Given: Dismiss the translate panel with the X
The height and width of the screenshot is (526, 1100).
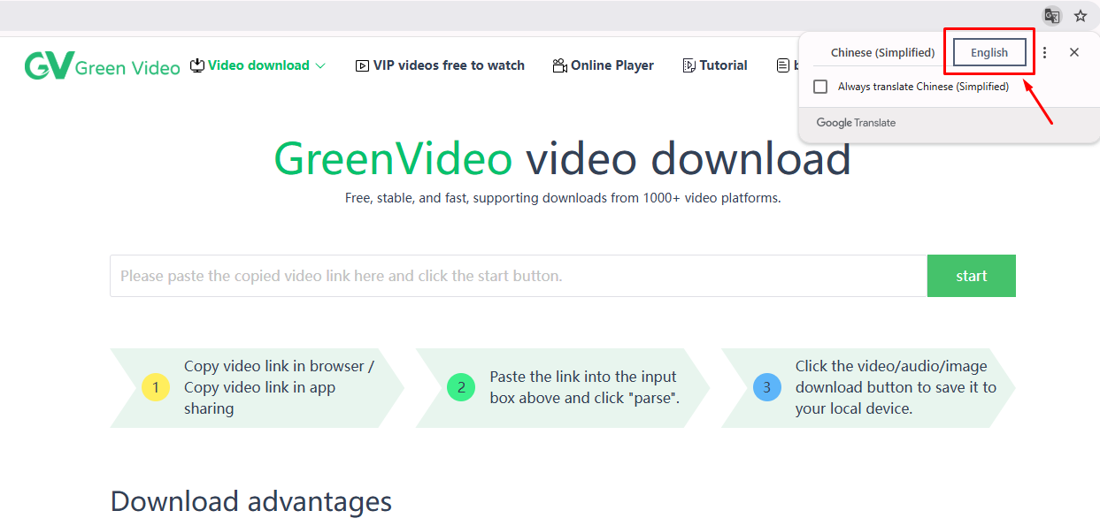Looking at the screenshot, I should pos(1074,52).
